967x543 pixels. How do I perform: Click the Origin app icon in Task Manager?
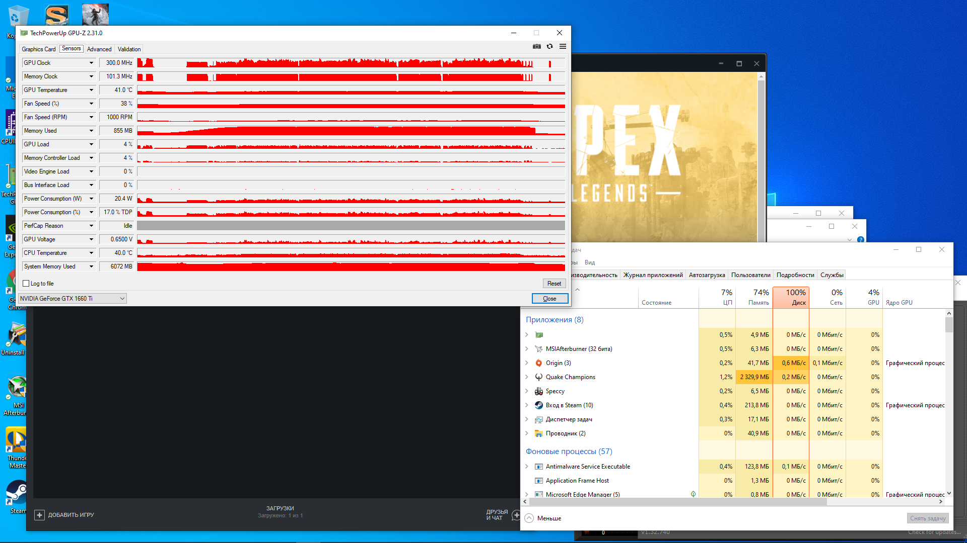pos(539,363)
